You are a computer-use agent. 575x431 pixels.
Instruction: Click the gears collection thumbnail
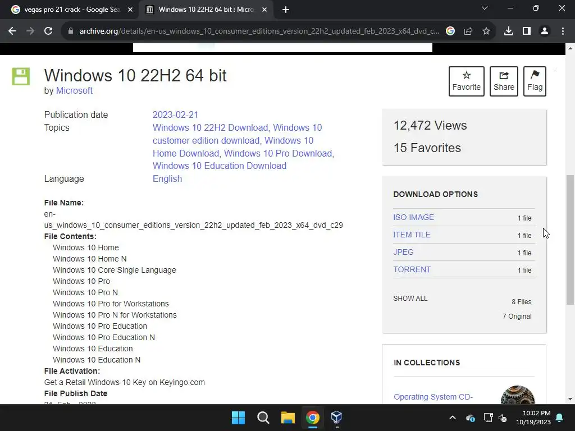click(517, 395)
